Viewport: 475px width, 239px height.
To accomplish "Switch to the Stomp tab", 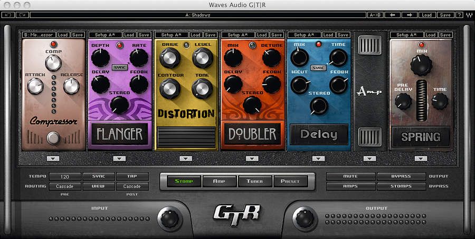I will 184,181.
